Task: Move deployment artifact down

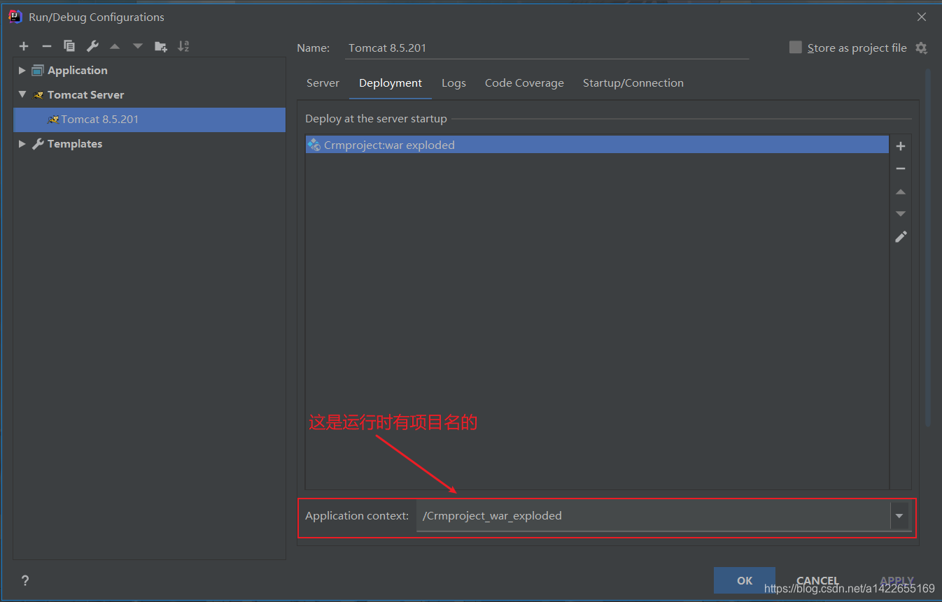Action: [x=901, y=214]
